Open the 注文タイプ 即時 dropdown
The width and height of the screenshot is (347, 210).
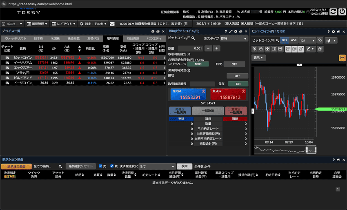click(234, 38)
